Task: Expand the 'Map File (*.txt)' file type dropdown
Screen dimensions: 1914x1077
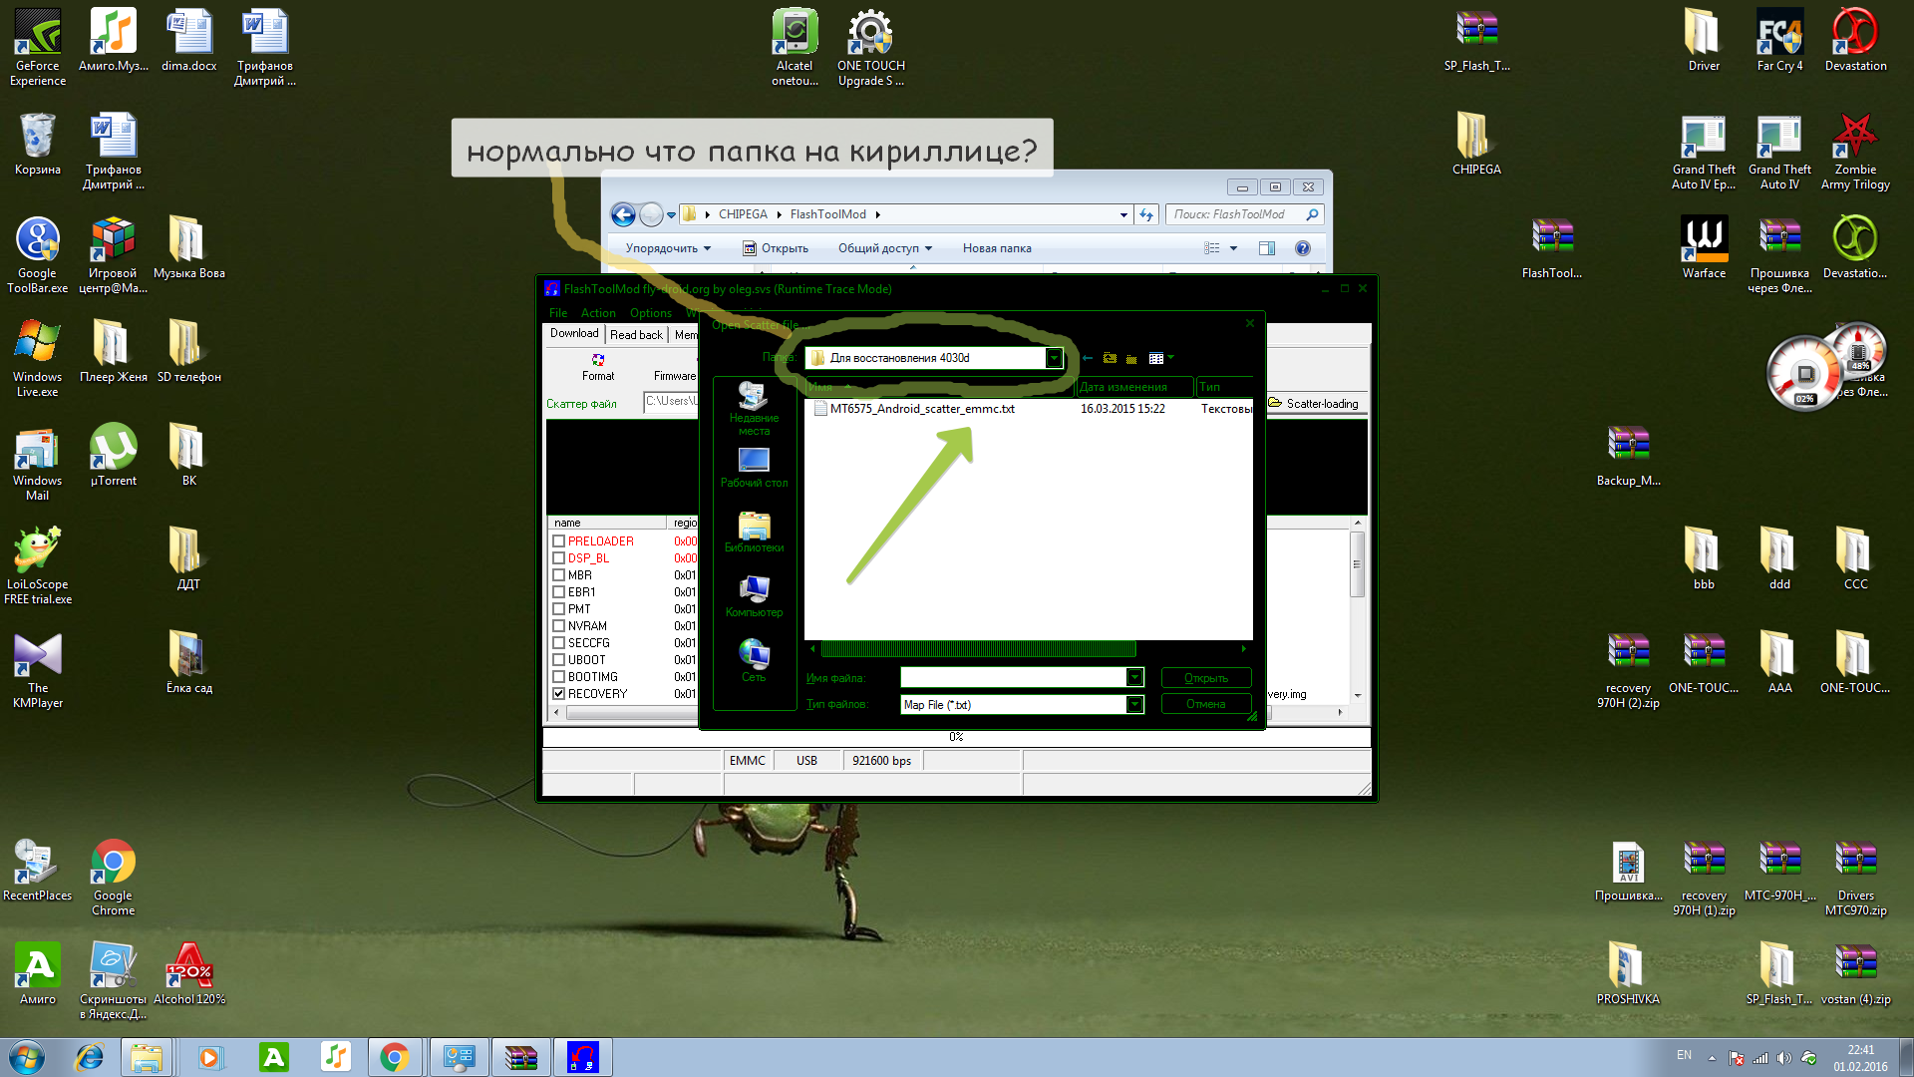Action: coord(1134,705)
